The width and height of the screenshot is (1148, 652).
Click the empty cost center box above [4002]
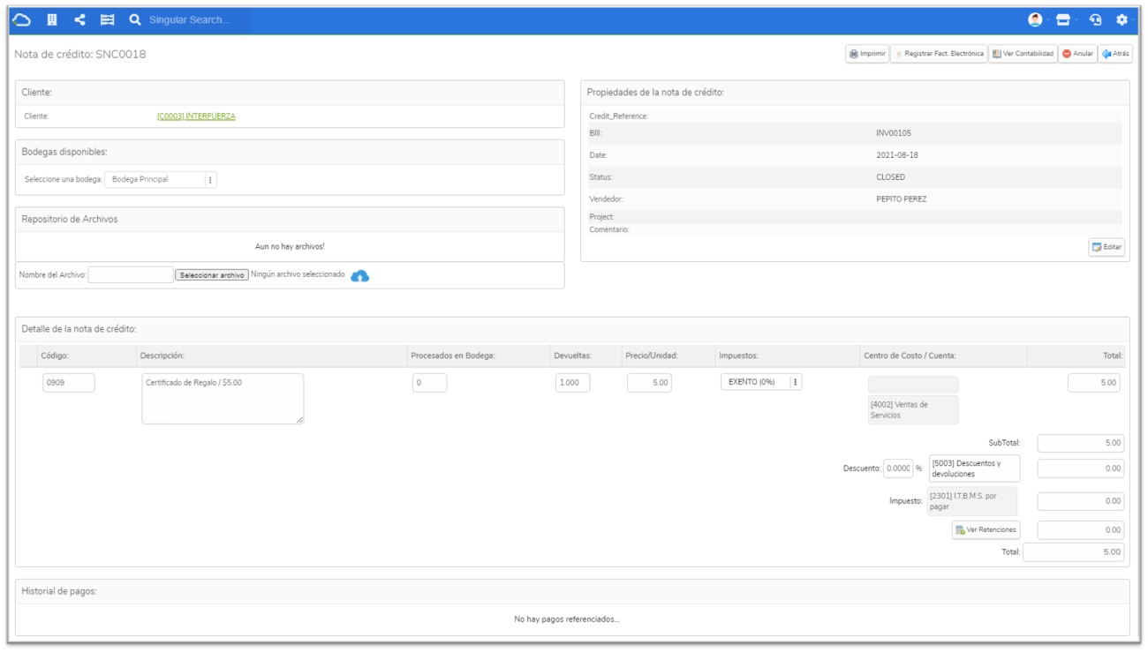pyautogui.click(x=913, y=385)
